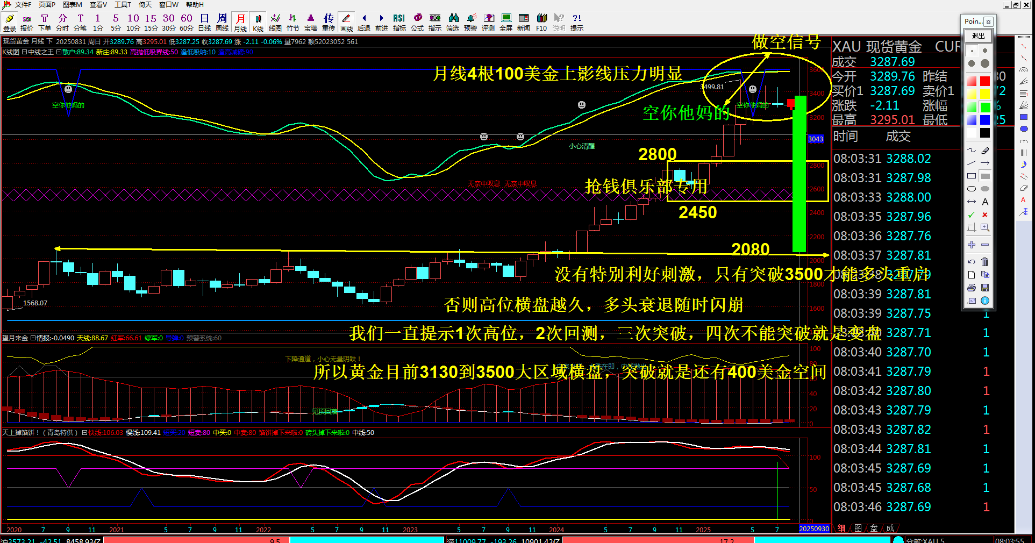Collapse the 天上掉馅饼 indicator expander
This screenshot has height=543, width=1035.
click(84, 433)
